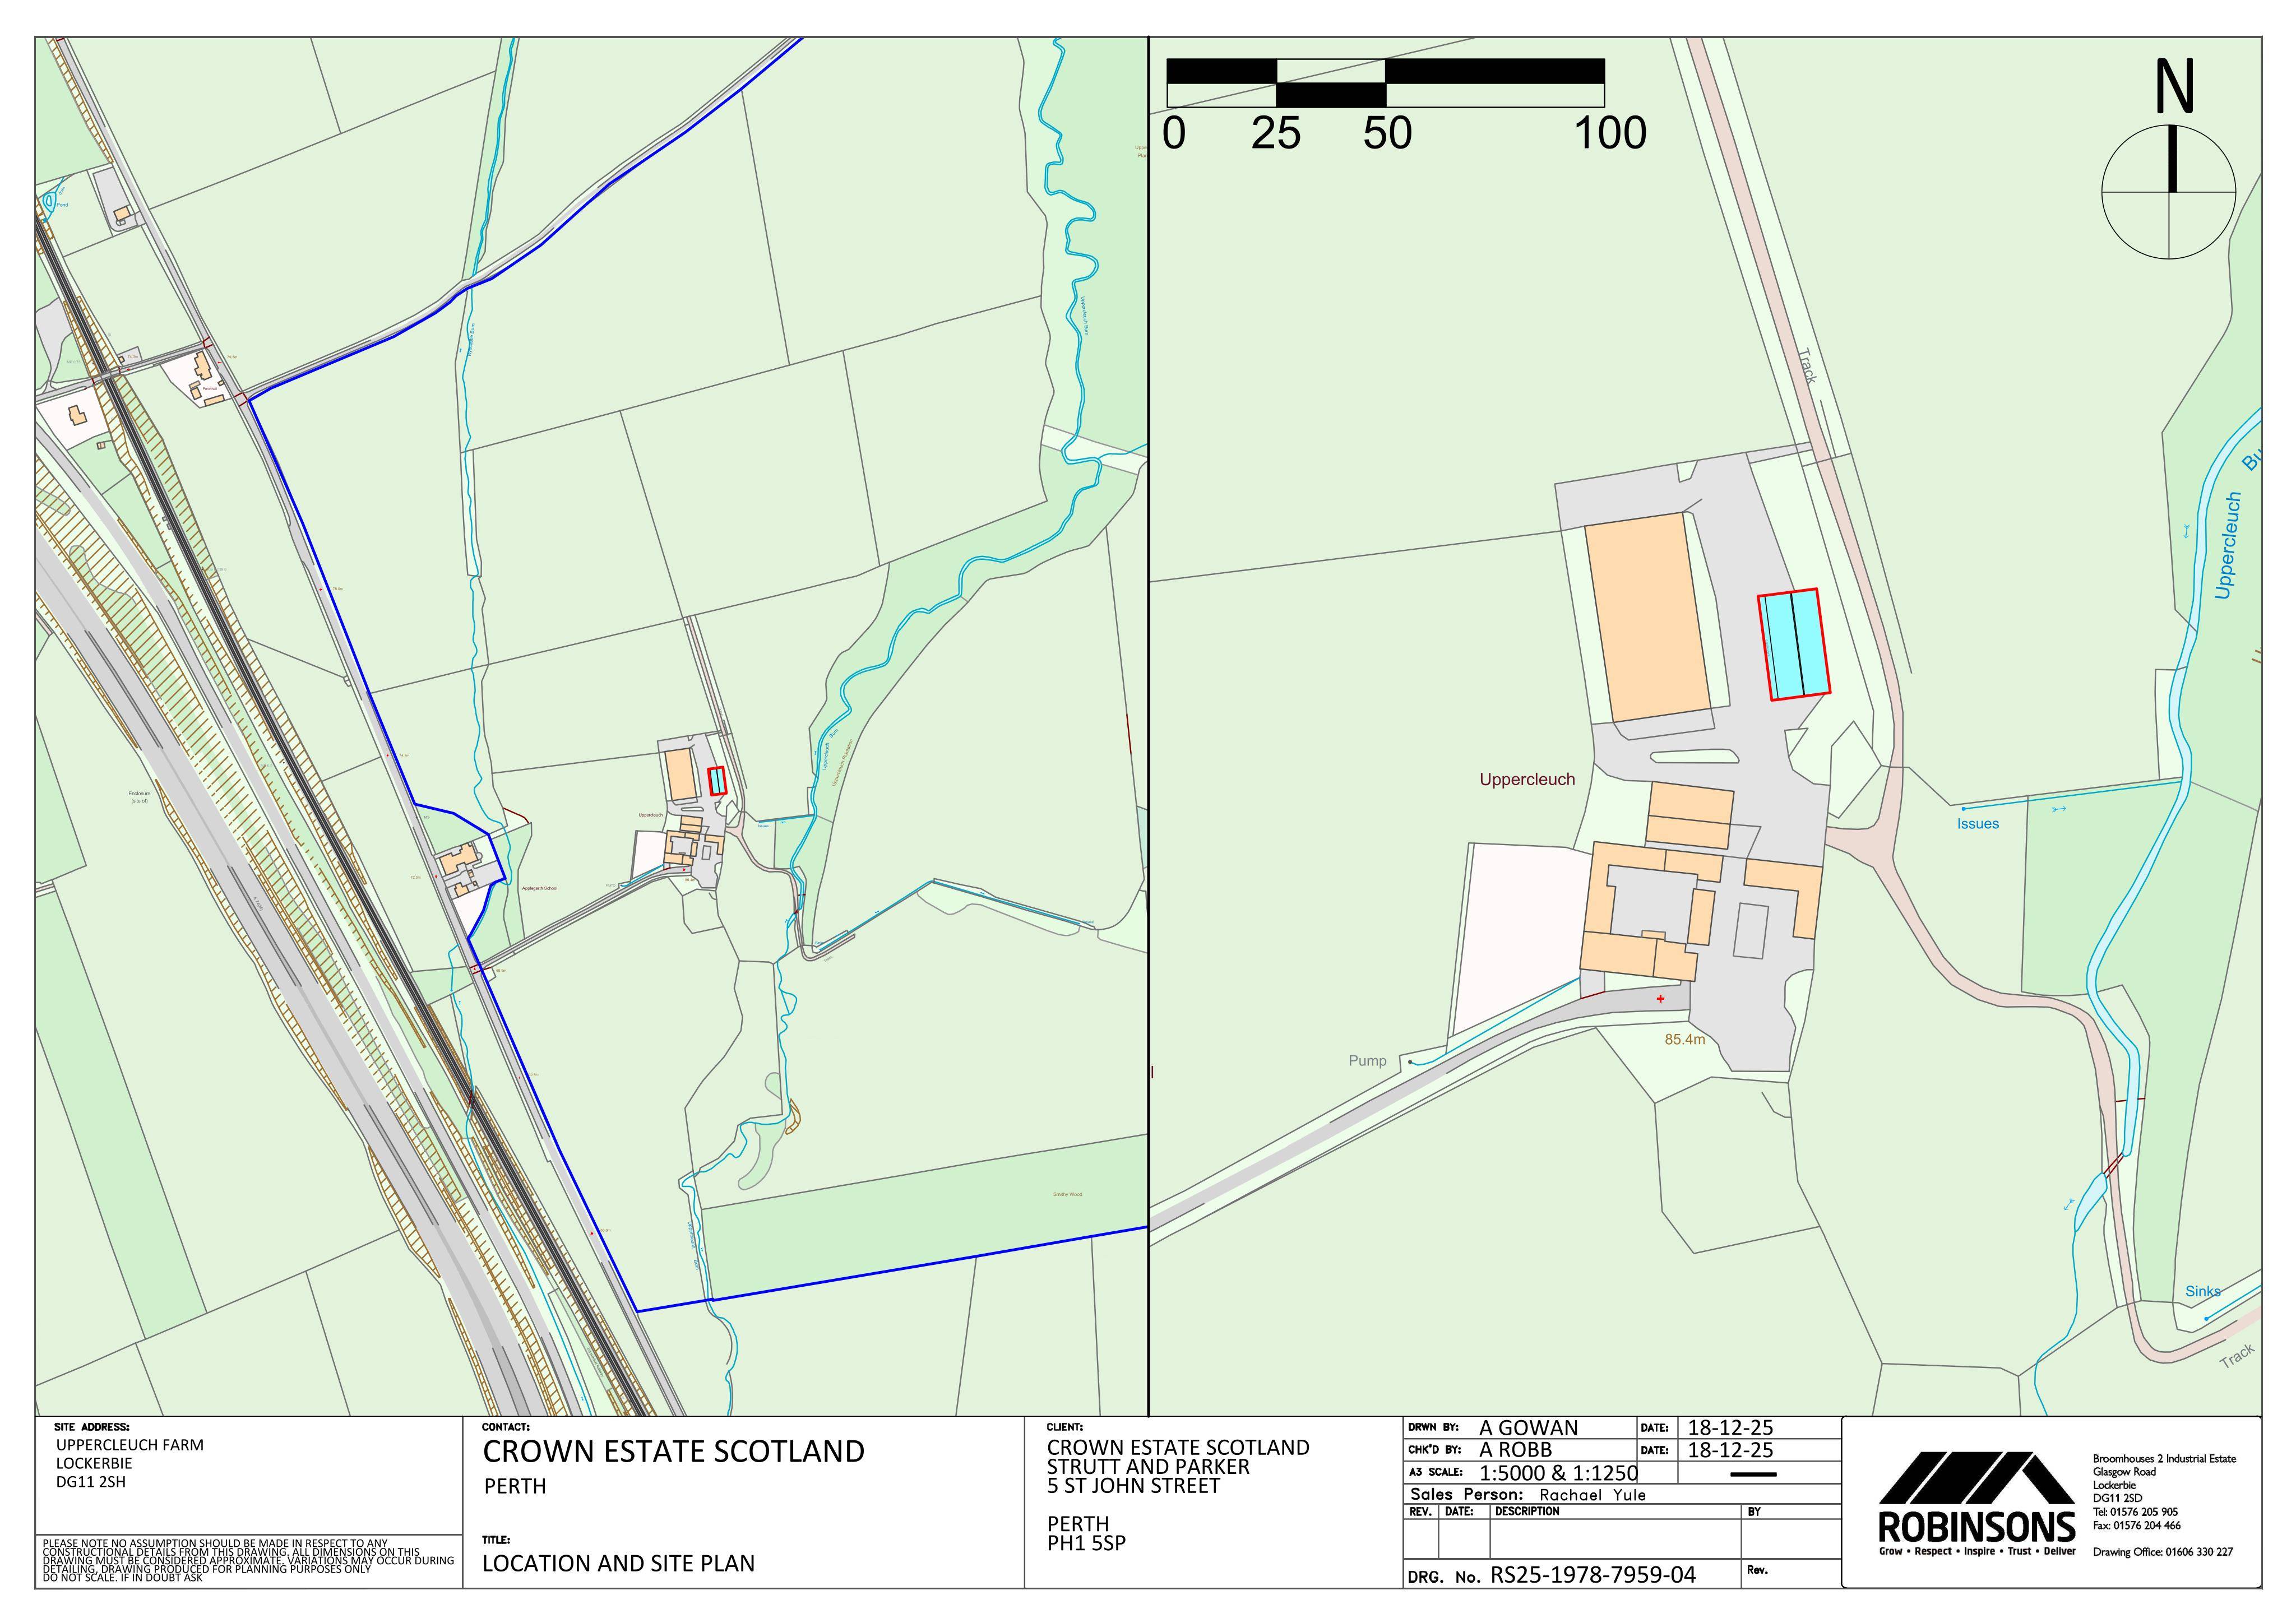Viewport: 2296px width, 1623px height.
Task: Click the 'Track' label at bottom right of site plan
Action: 2238,1356
